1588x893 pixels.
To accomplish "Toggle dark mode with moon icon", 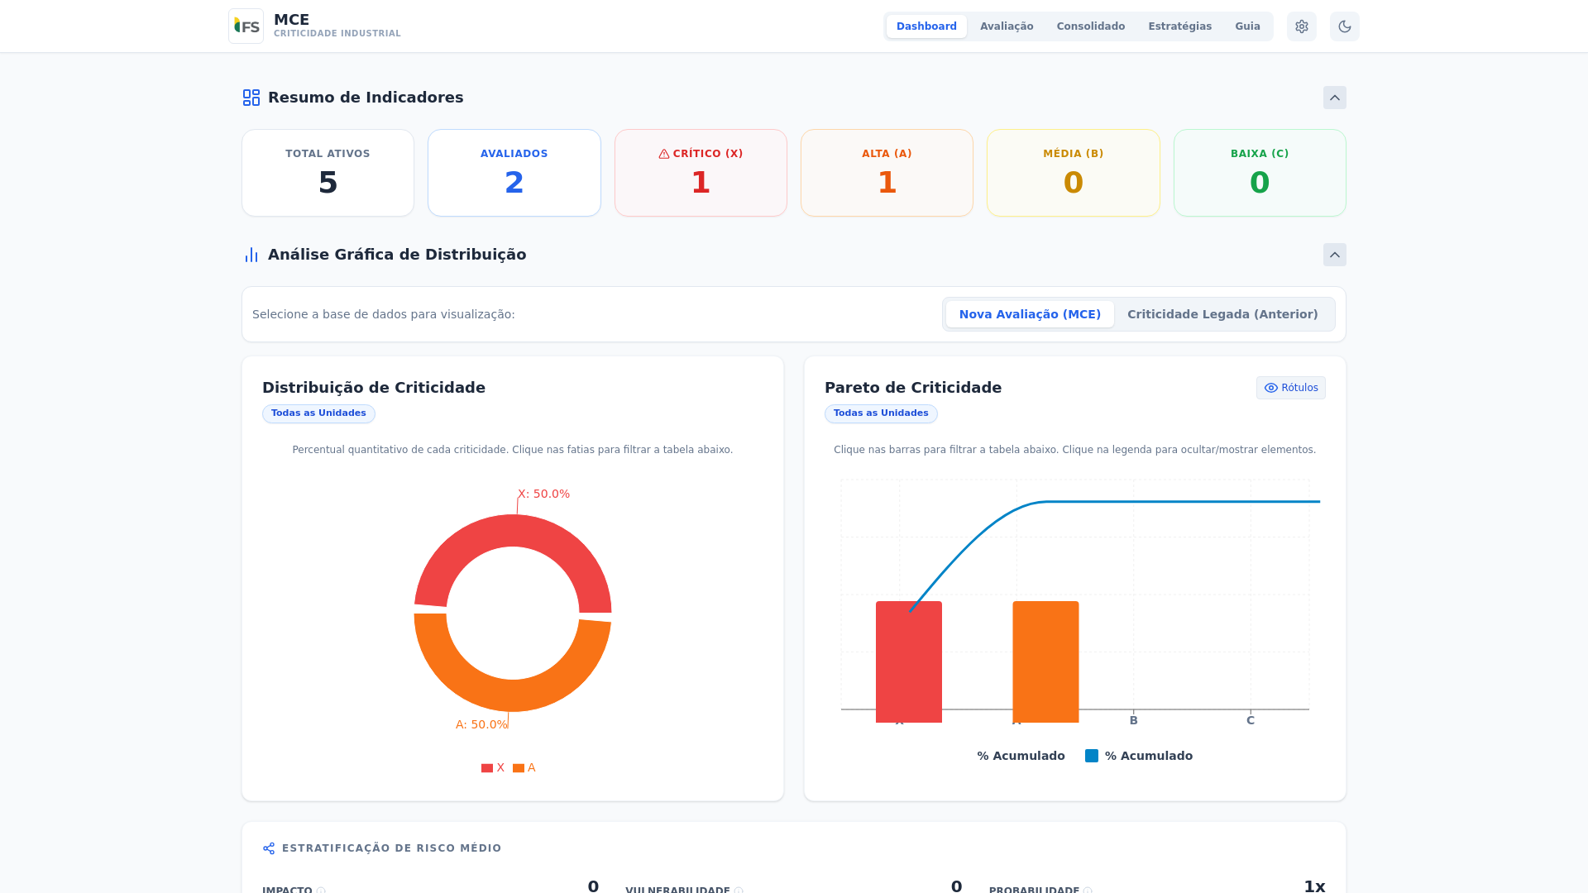I will 1344,26.
